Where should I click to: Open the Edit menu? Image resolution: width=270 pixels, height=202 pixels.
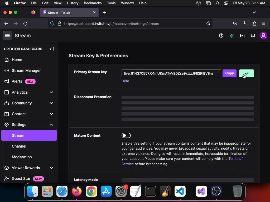(45, 3)
